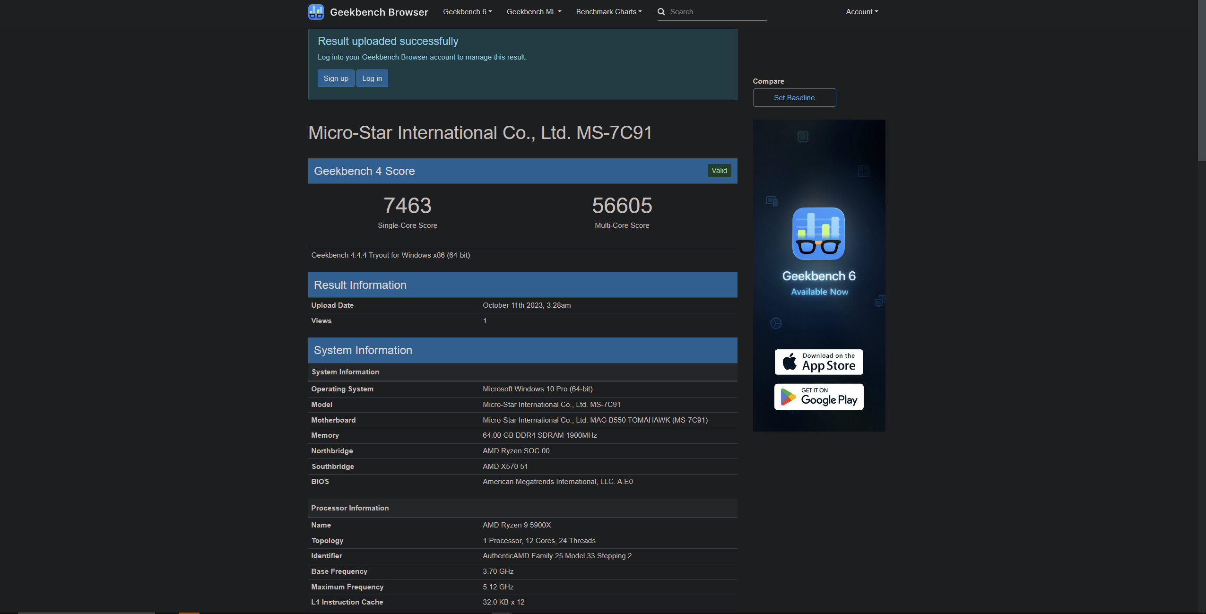The height and width of the screenshot is (614, 1206).
Task: Click the Log in button
Action: coord(372,78)
